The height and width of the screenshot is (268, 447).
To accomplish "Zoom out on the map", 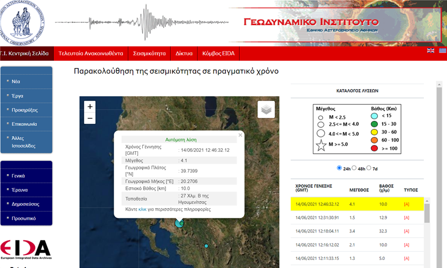I will tap(90, 118).
